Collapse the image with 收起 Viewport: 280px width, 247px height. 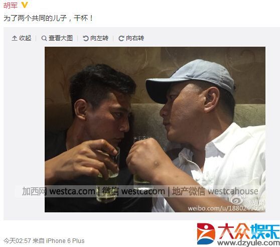(25, 38)
